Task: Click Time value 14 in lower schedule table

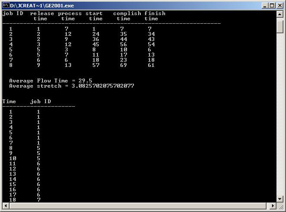Action: (x=13, y=179)
